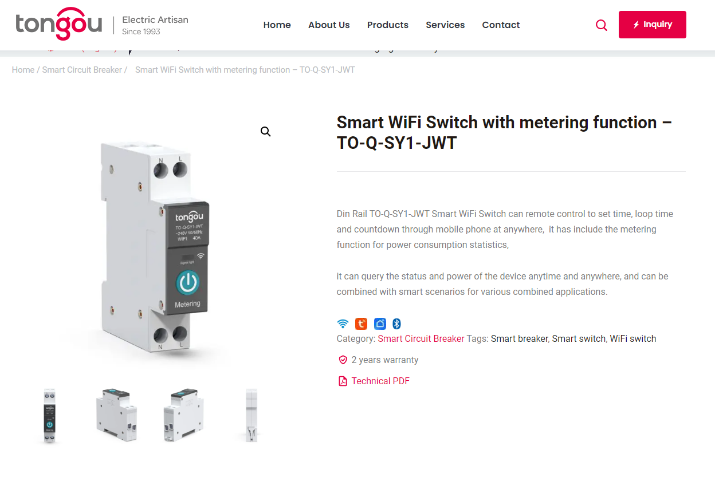Go to About Us page
715x485 pixels.
click(329, 25)
